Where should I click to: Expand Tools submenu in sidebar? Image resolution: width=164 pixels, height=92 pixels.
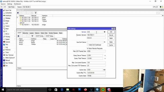click(x=15, y=52)
